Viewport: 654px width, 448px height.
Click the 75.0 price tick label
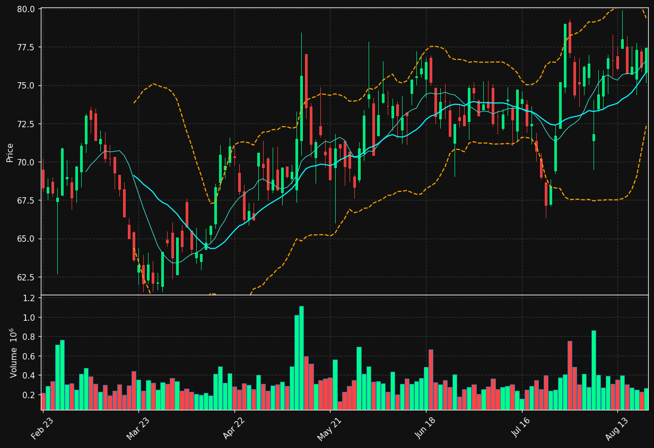pos(25,85)
